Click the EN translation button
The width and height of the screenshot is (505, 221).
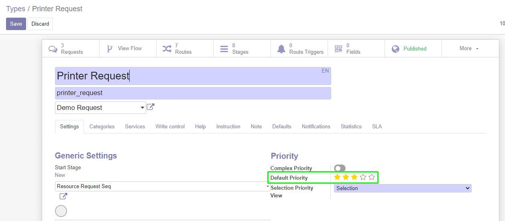[x=325, y=71]
